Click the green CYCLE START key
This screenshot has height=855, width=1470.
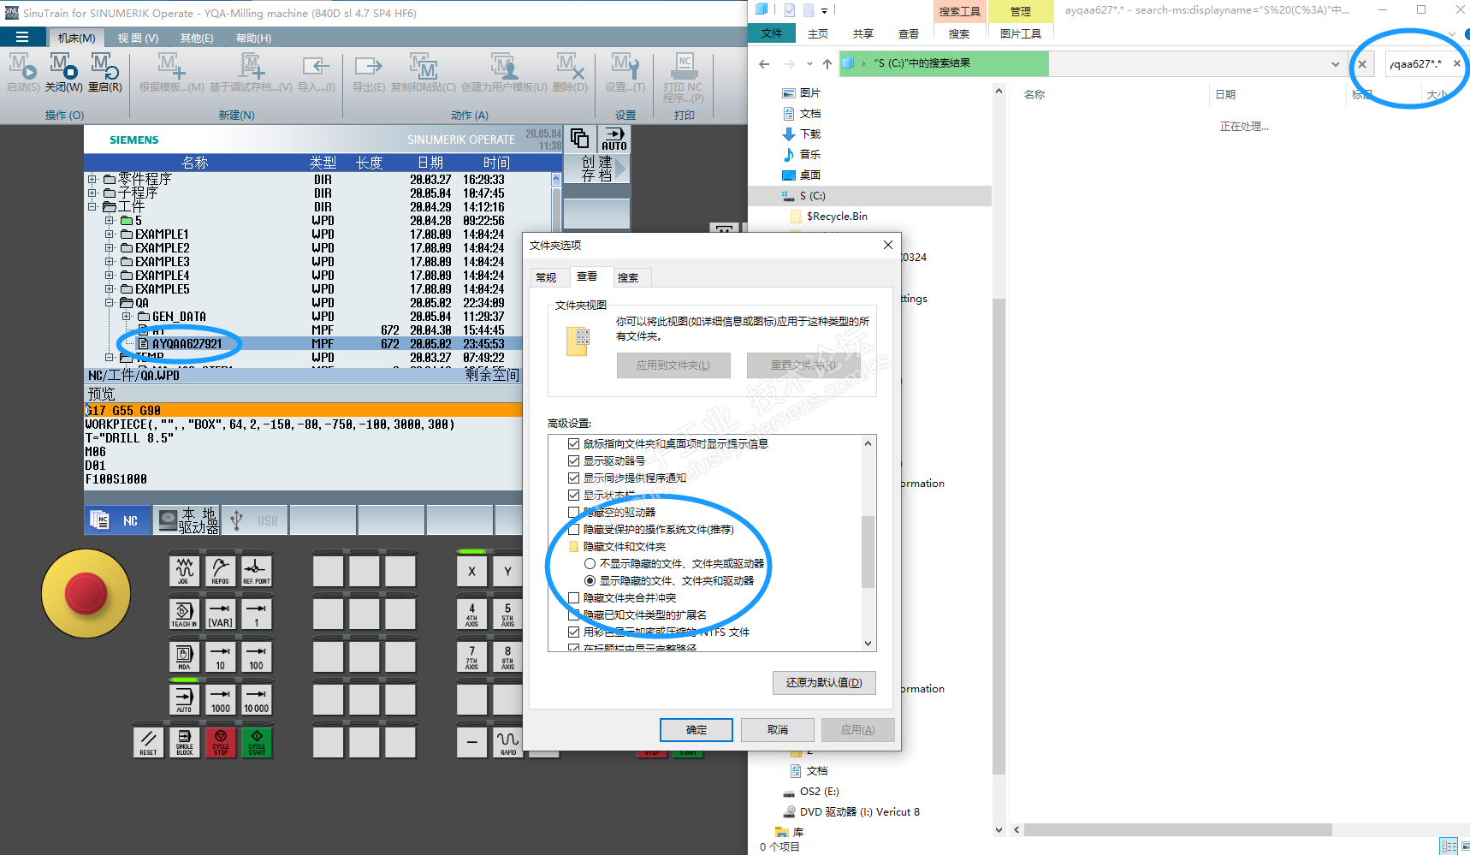256,742
